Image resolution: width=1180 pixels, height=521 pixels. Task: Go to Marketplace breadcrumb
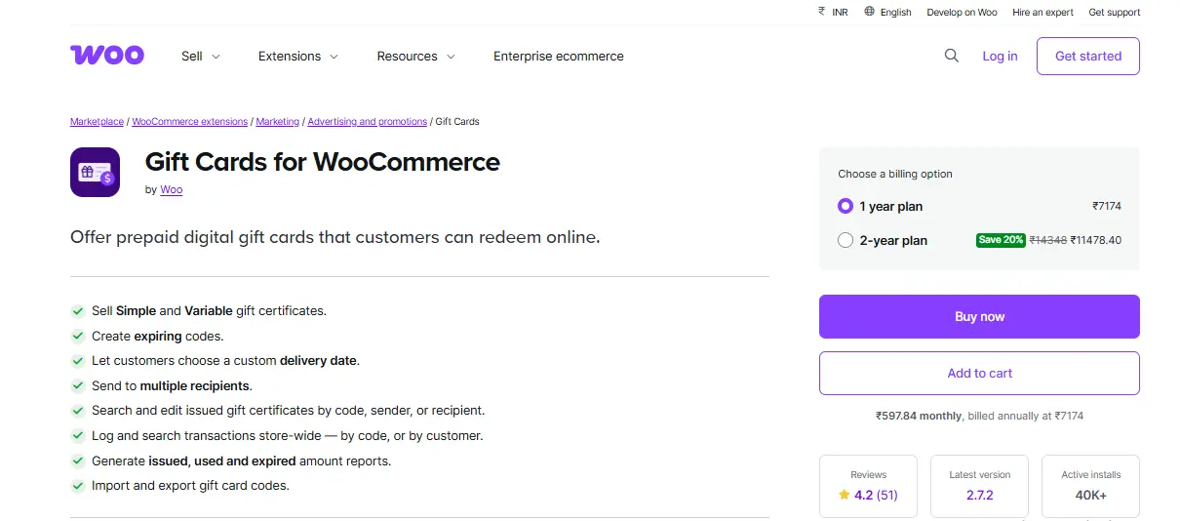(97, 122)
